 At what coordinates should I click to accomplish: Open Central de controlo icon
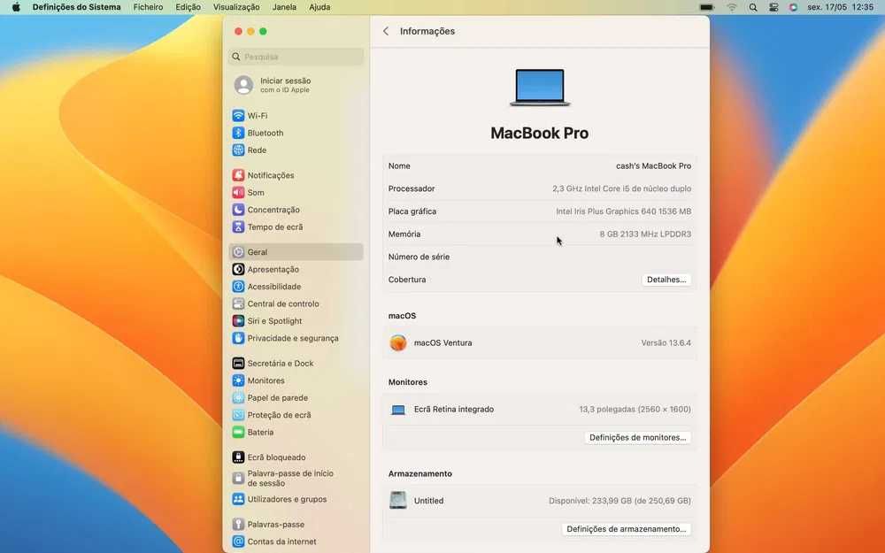pos(238,303)
